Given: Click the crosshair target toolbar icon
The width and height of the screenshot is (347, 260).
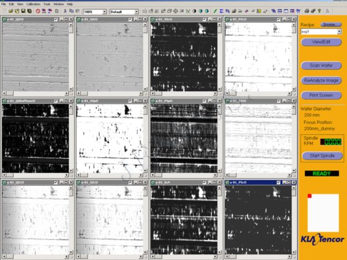Looking at the screenshot, I should coord(176,11).
